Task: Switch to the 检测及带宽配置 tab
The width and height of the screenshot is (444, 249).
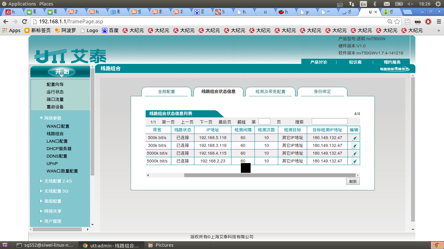Action: click(270, 92)
